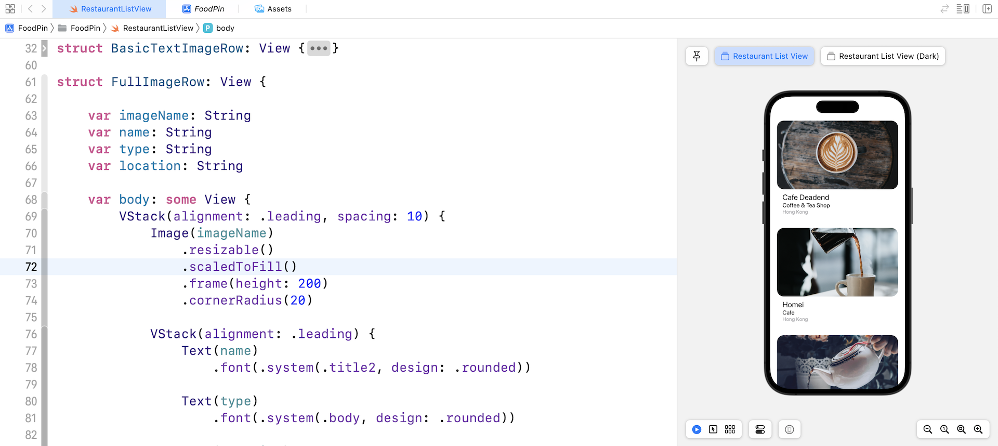Viewport: 998px width, 446px height.
Task: Expand the folded BasicTextImageRow struct
Action: 44,49
